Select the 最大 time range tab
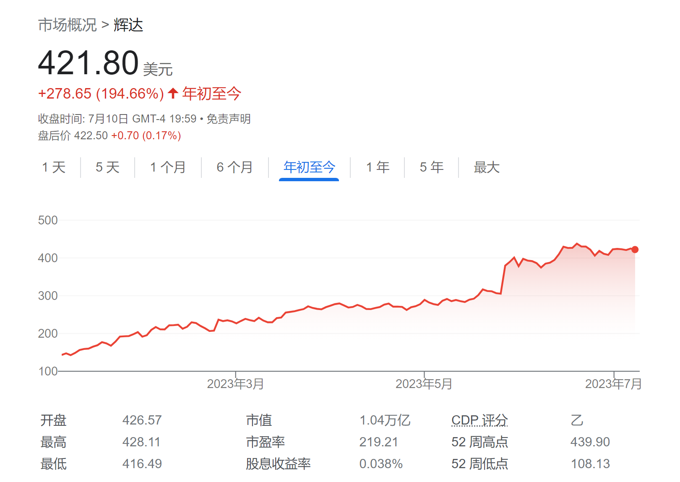This screenshot has width=680, height=482. click(486, 167)
